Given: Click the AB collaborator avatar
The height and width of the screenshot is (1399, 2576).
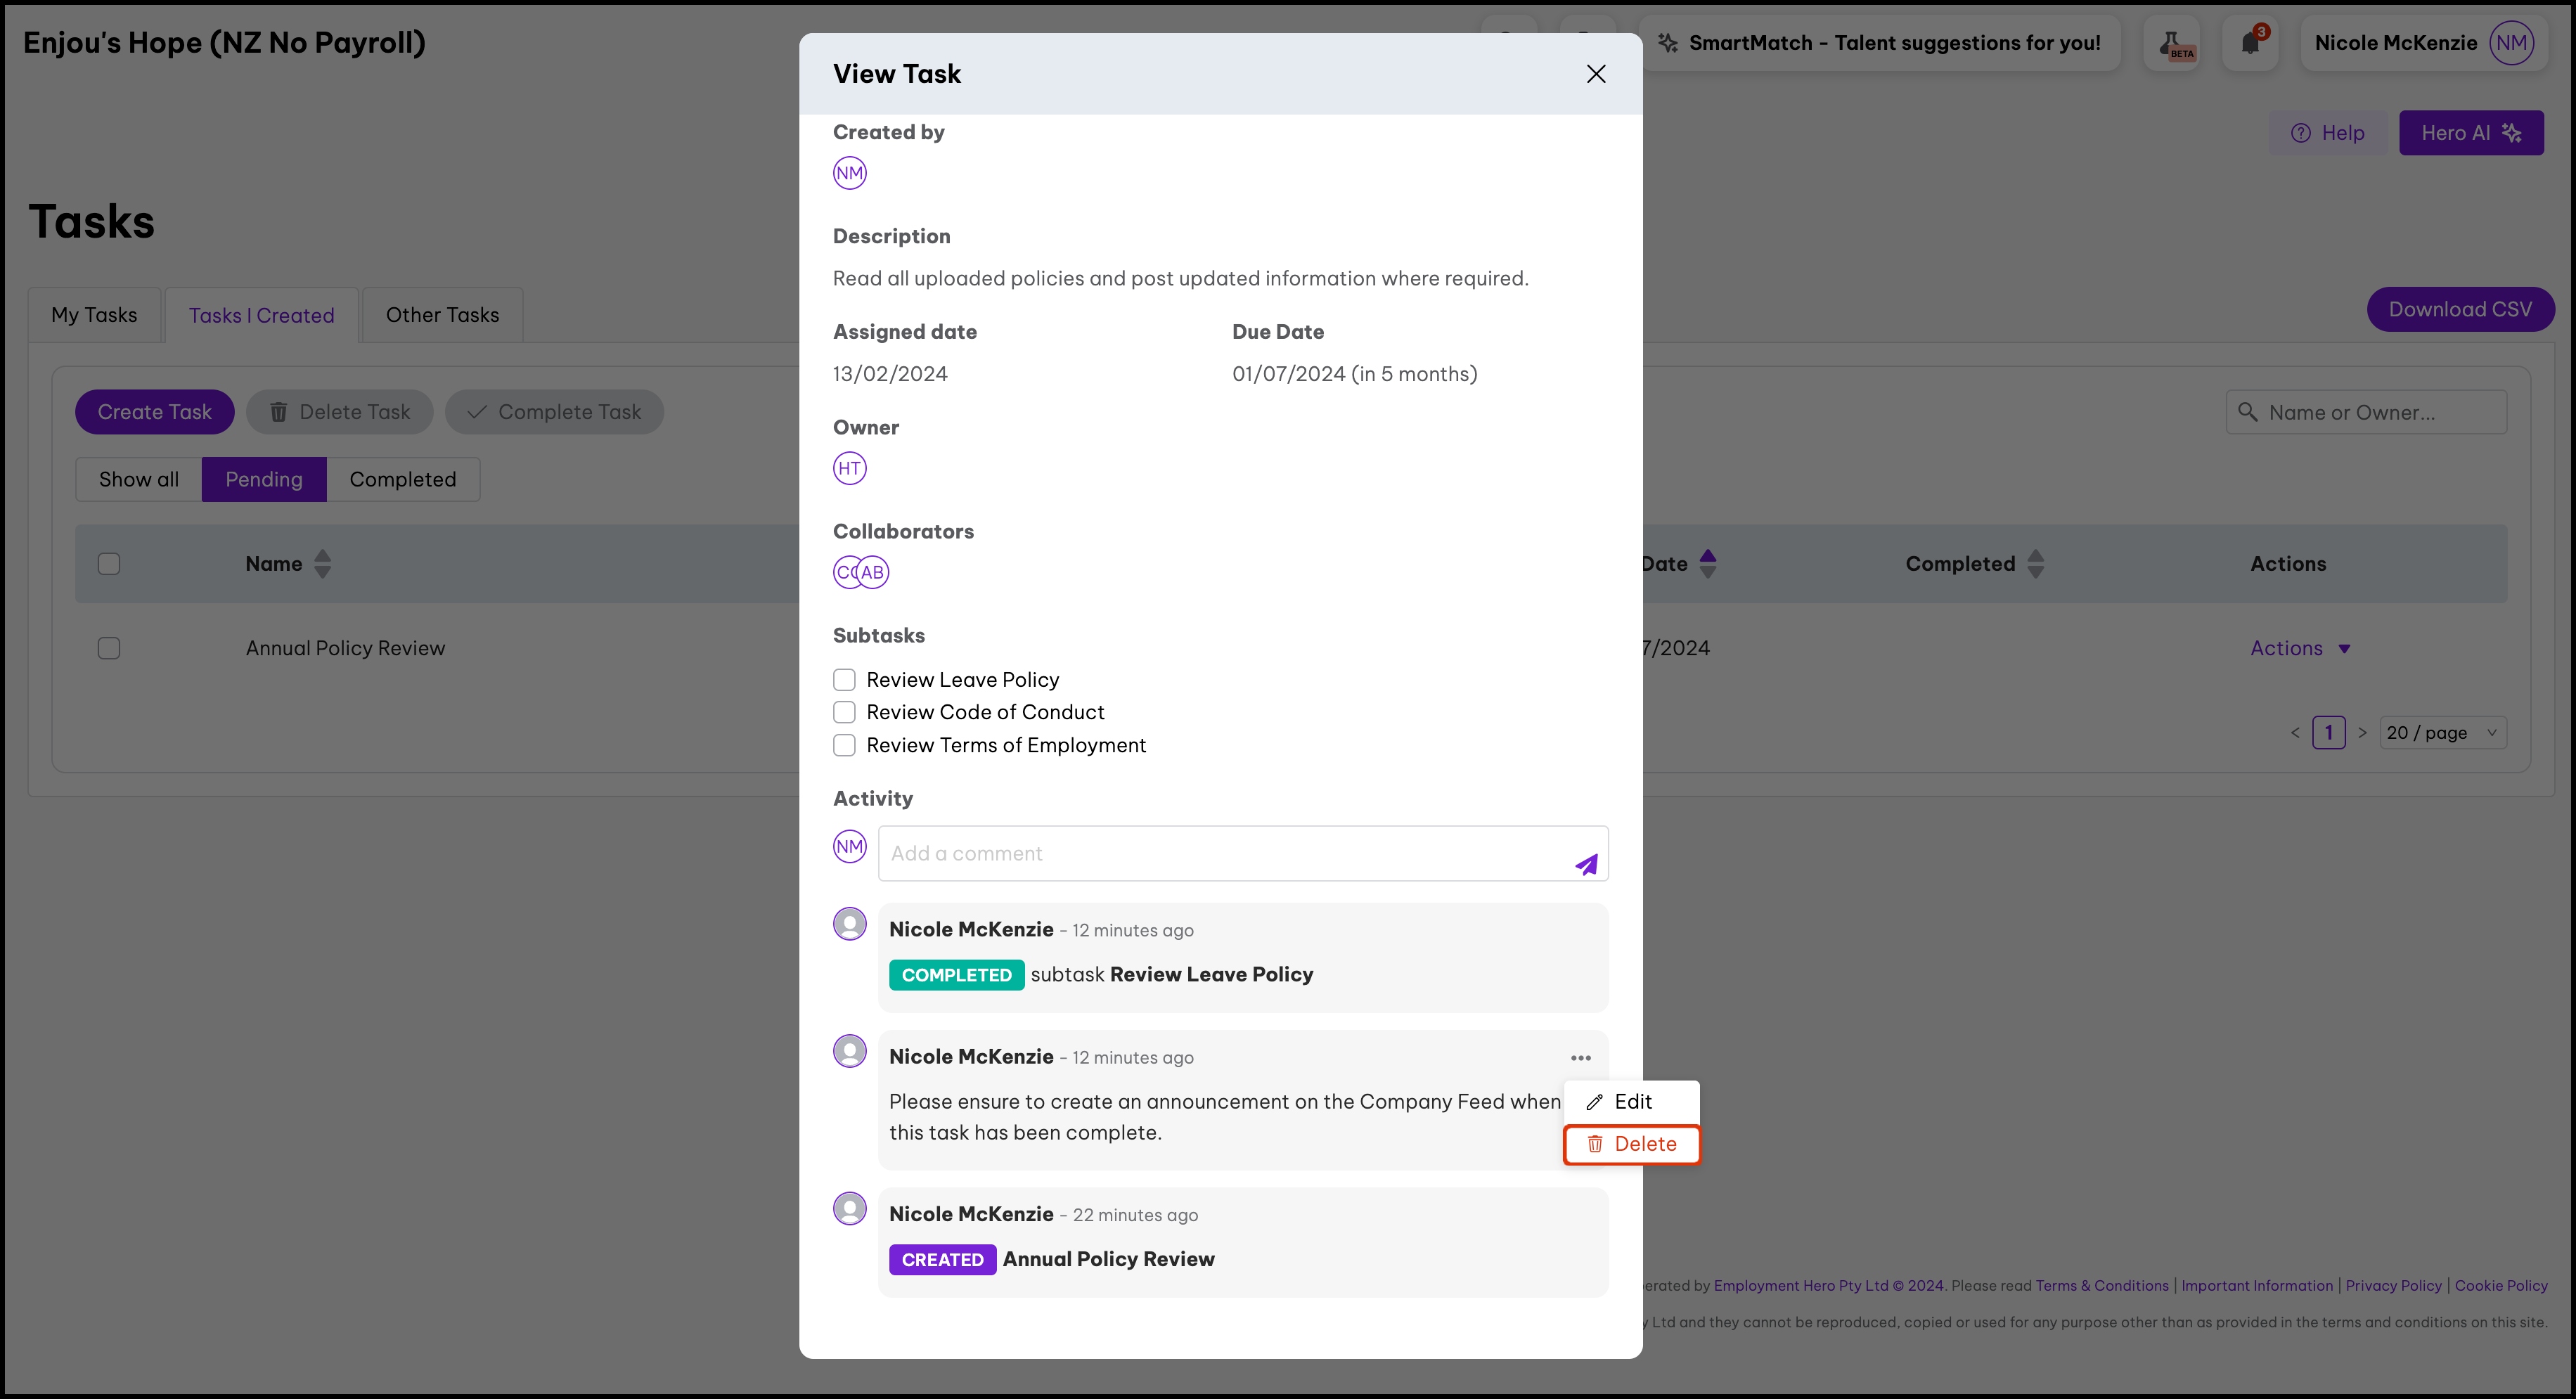Looking at the screenshot, I should (874, 572).
